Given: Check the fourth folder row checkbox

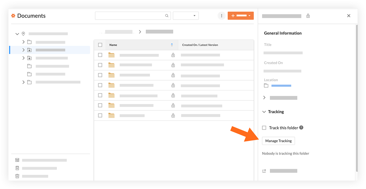Looking at the screenshot, I should (x=100, y=85).
